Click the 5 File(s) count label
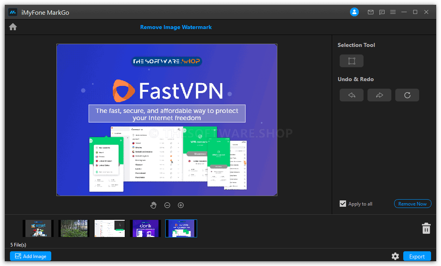 18,245
